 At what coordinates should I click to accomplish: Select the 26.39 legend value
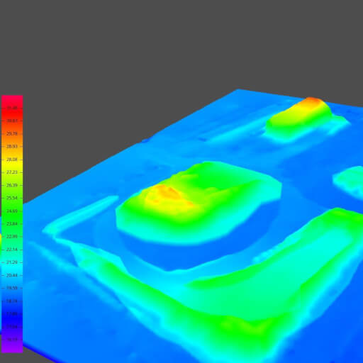[x=12, y=185]
